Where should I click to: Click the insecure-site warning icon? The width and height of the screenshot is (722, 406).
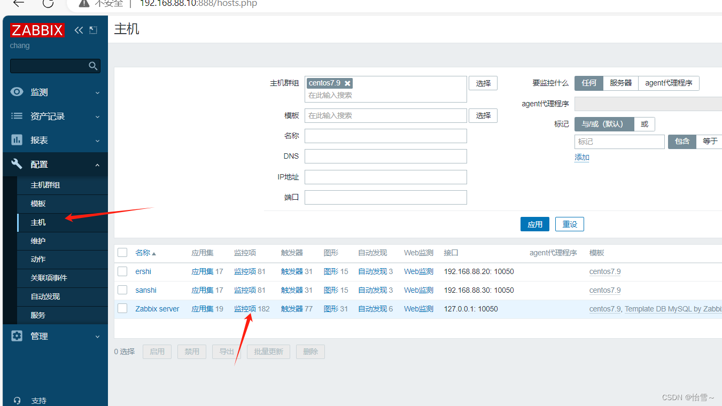pyautogui.click(x=84, y=3)
